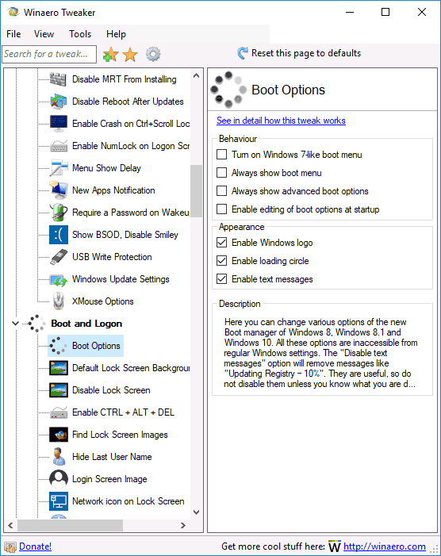
Task: Select Menu Show Delay text in tree
Action: click(106, 168)
